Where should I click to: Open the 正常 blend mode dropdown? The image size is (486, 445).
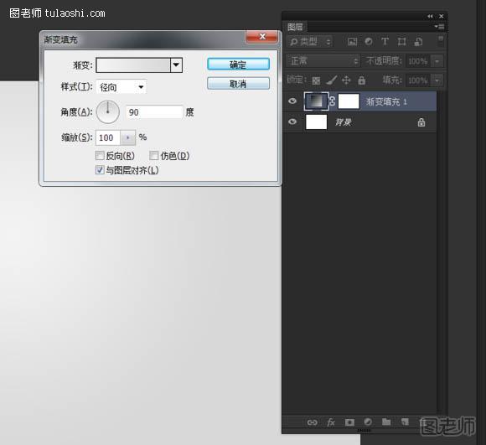[323, 60]
